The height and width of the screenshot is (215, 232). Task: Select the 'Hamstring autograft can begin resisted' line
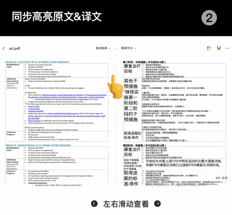point(66,99)
